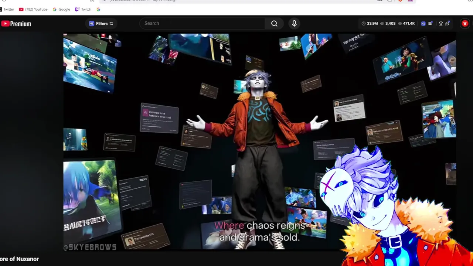Activate voice search microphone icon
The height and width of the screenshot is (266, 473).
click(x=294, y=23)
